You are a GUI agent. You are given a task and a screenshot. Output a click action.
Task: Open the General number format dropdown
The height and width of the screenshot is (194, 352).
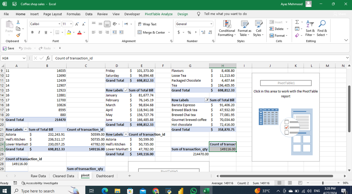click(211, 24)
